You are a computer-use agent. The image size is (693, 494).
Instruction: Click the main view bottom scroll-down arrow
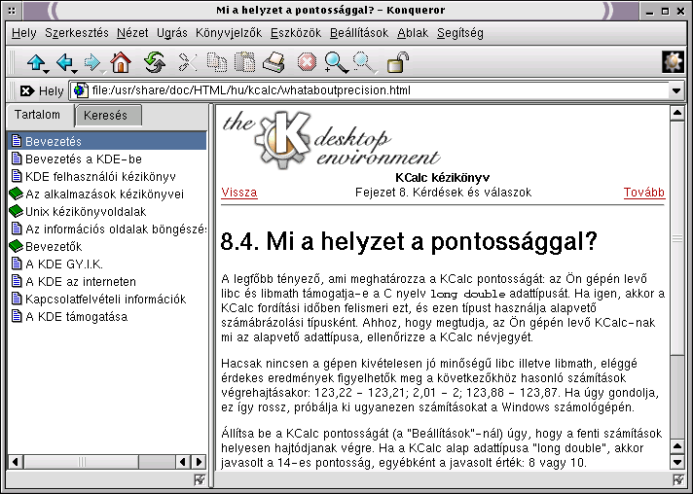[677, 462]
